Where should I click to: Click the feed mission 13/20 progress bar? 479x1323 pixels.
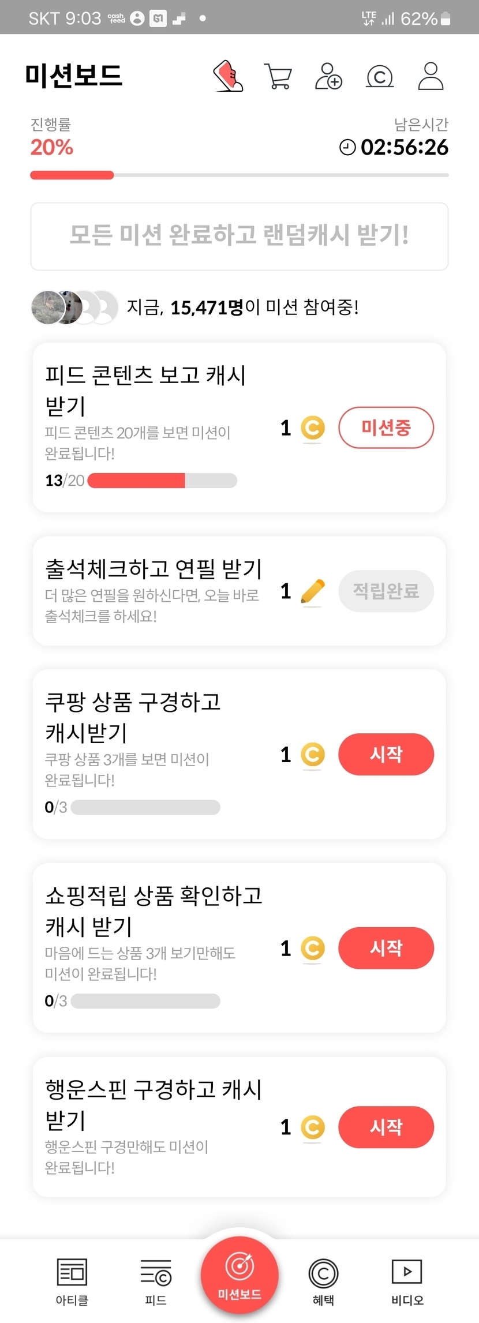(162, 481)
